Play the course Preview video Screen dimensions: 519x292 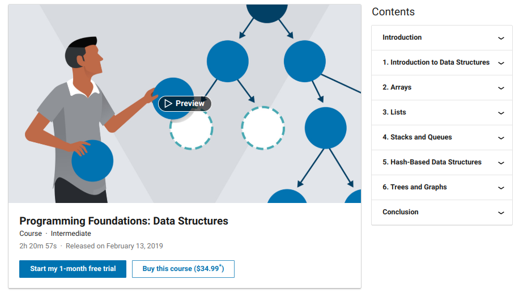185,104
